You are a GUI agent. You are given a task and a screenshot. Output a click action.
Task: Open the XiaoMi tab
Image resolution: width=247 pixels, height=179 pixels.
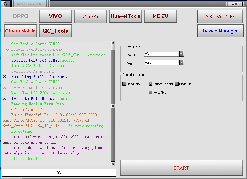[91, 16]
